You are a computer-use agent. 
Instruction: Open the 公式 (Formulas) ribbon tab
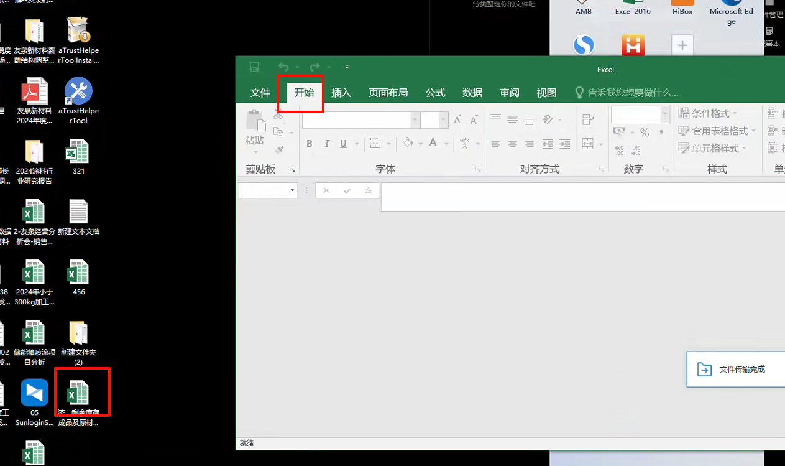(x=435, y=93)
